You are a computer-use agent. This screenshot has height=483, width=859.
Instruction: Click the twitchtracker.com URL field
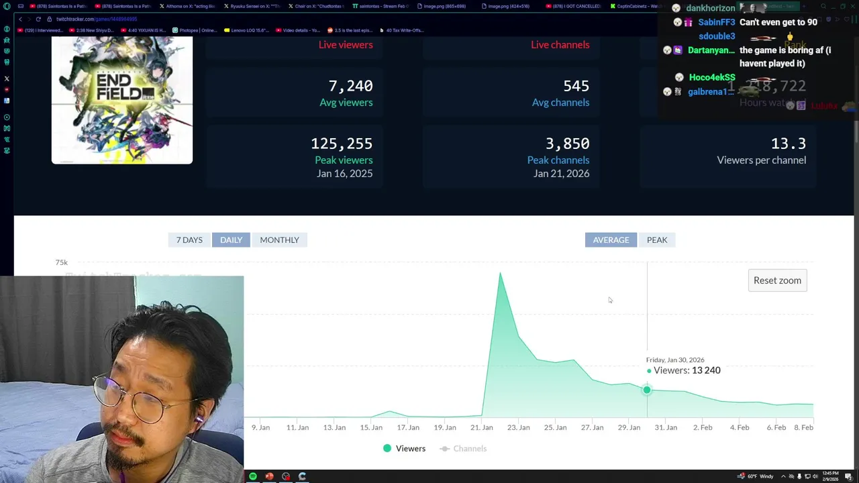click(97, 19)
